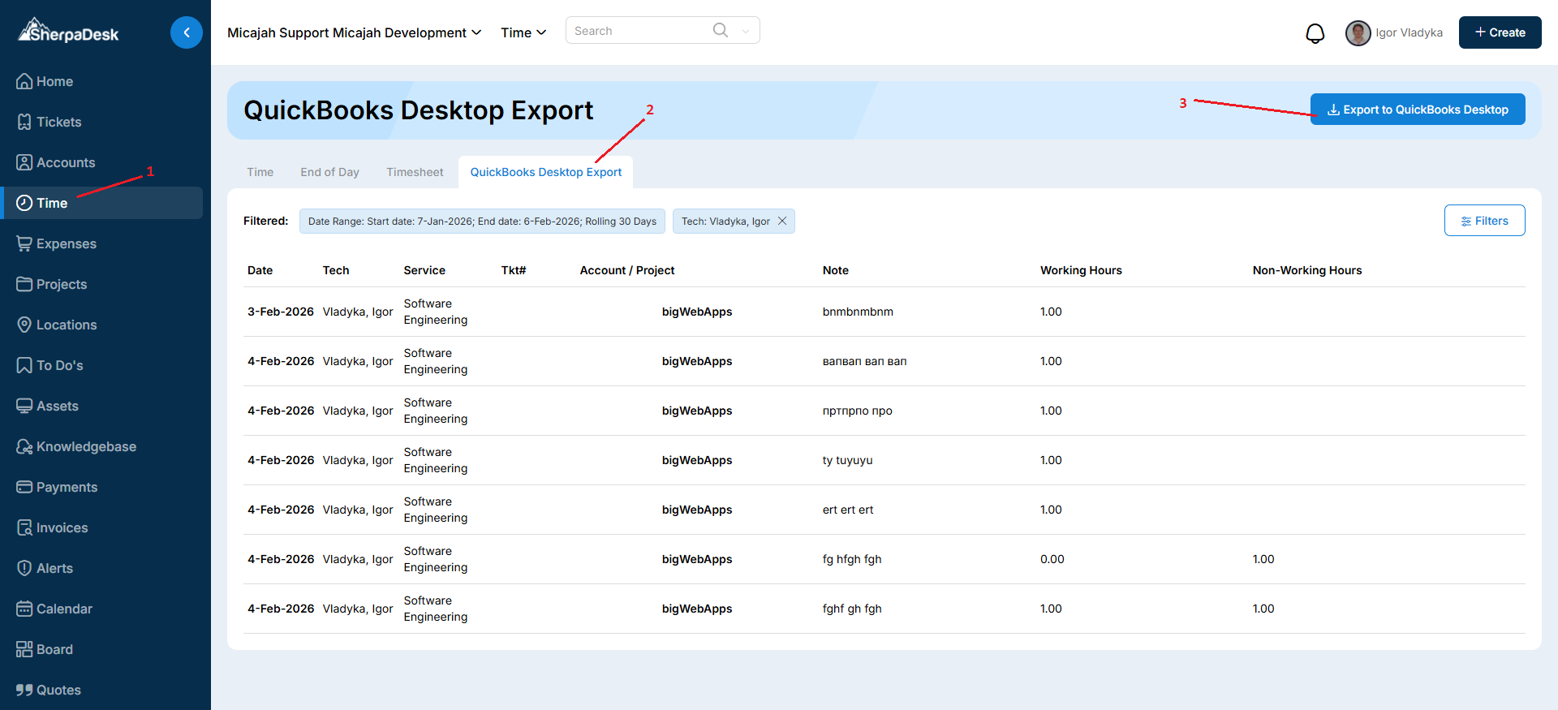Select the QuickBooks Desktop Export tab
This screenshot has height=710, width=1558.
point(546,172)
